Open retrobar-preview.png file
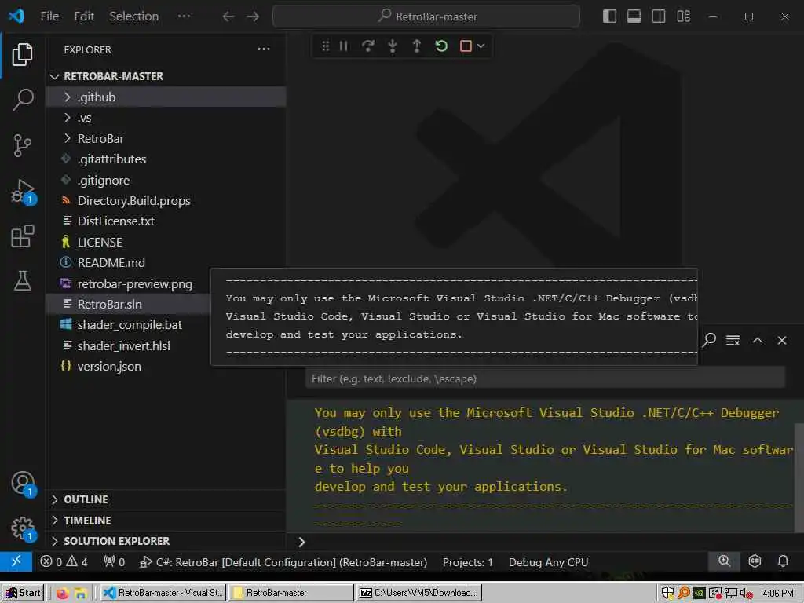Viewport: 804px width, 603px height. [x=128, y=283]
